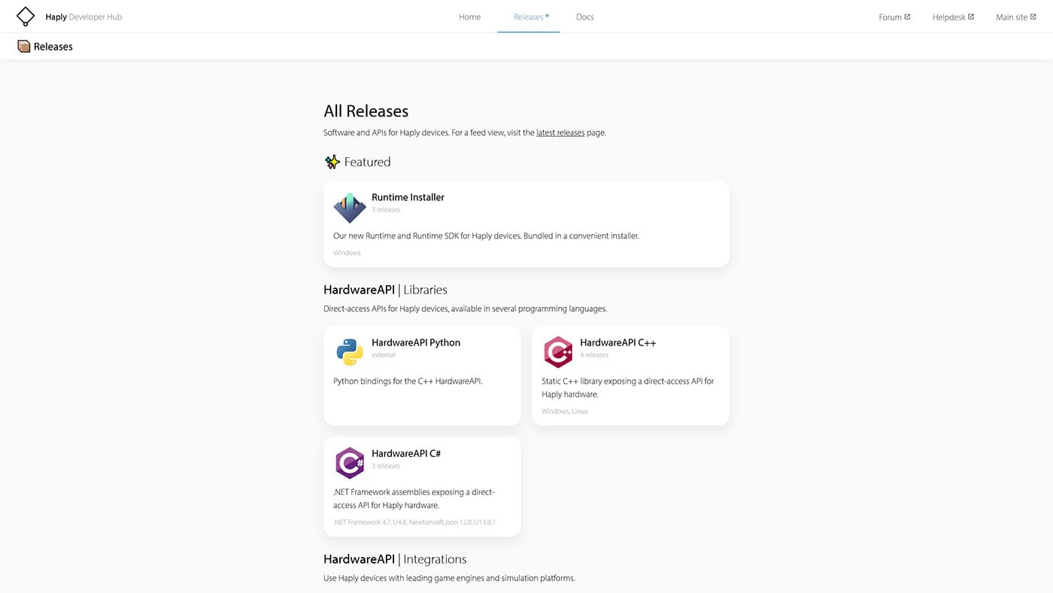This screenshot has width=1053, height=593.
Task: Open the Docs navigation tab
Action: [x=584, y=17]
